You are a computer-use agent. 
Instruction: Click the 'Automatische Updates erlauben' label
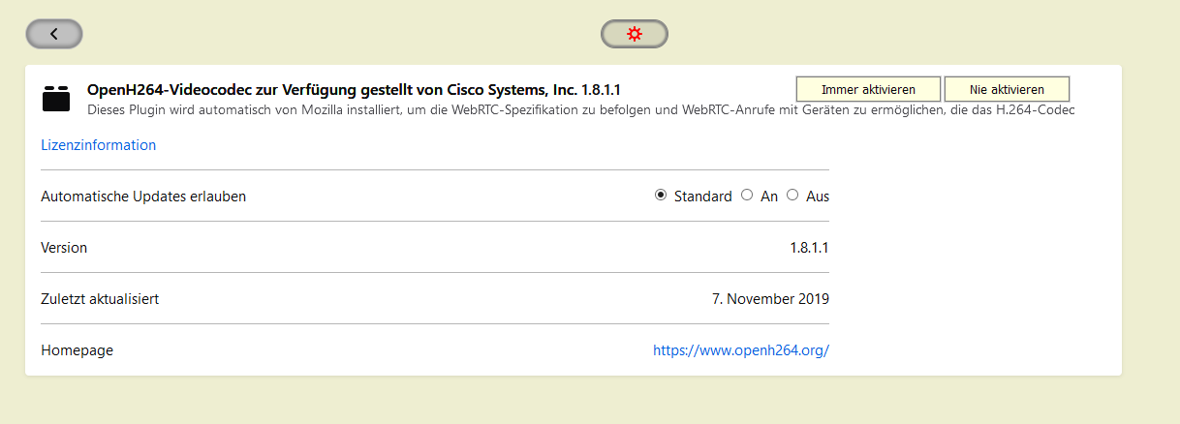pyautogui.click(x=143, y=197)
